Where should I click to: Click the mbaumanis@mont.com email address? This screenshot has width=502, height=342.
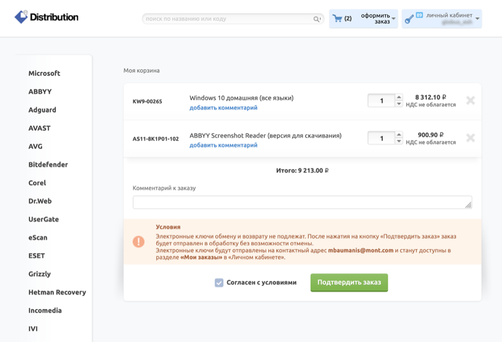tap(361, 251)
